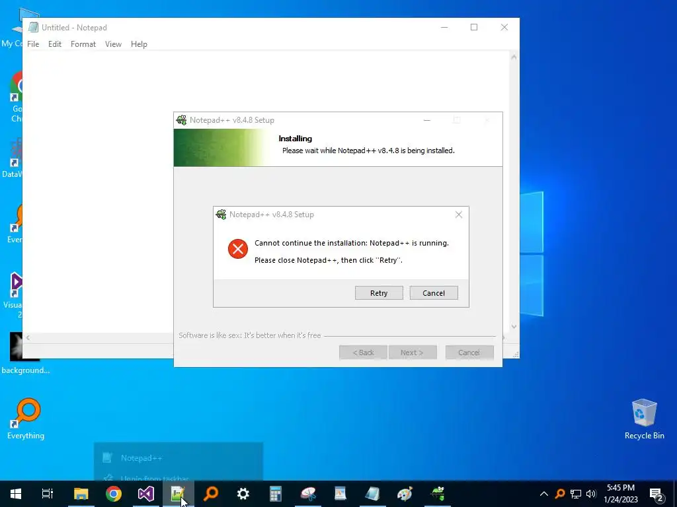Viewport: 677px width, 507px height.
Task: Open the volume control tray icon
Action: click(x=591, y=494)
